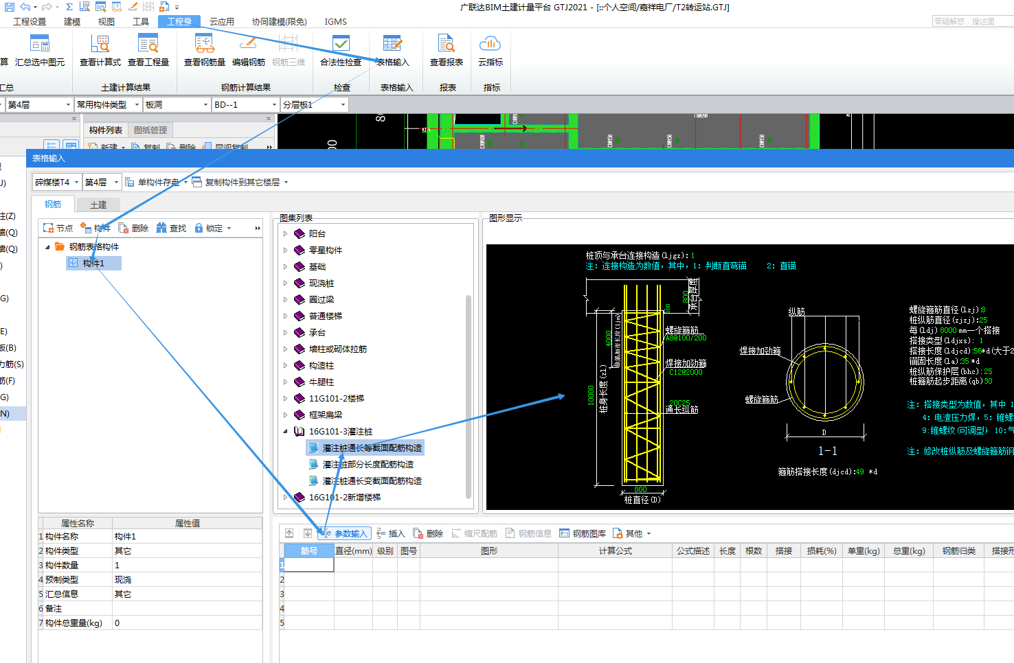Open 汇总选中图元 tool
1014x663 pixels.
40,51
